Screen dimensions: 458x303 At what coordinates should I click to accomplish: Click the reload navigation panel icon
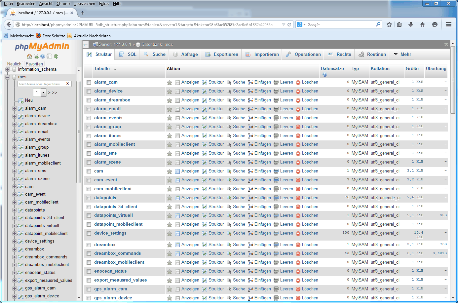[56, 56]
